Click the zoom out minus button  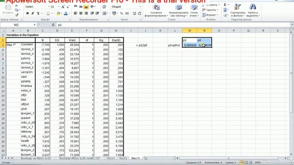click(265, 163)
